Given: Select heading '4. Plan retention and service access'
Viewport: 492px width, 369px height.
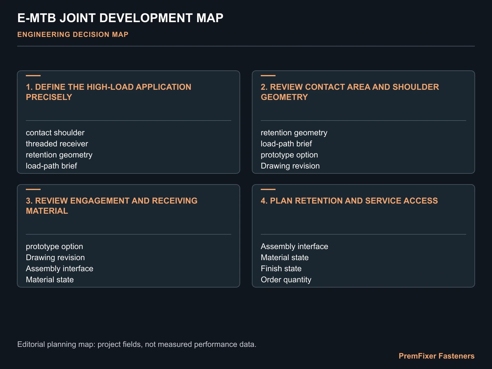Looking at the screenshot, I should click(349, 201).
